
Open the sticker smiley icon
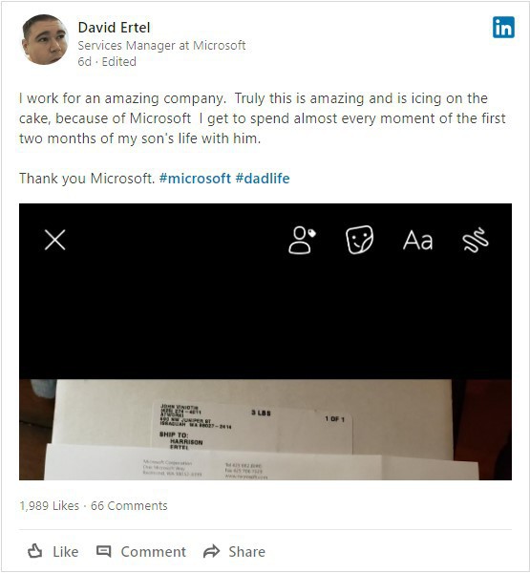[x=360, y=240]
